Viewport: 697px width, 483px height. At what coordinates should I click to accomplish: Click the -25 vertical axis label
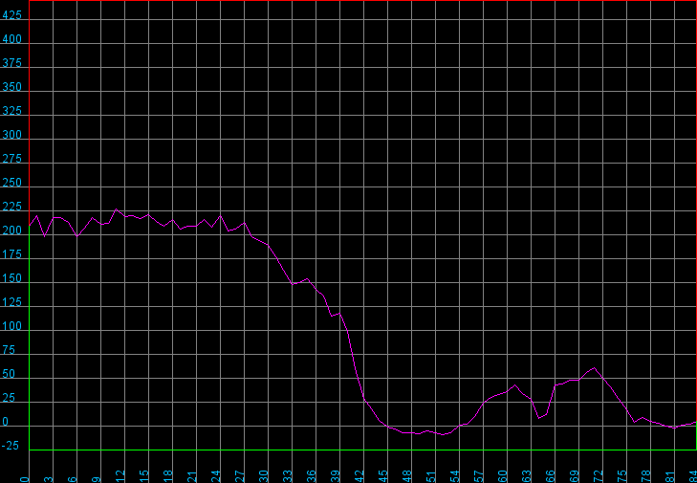pos(11,446)
